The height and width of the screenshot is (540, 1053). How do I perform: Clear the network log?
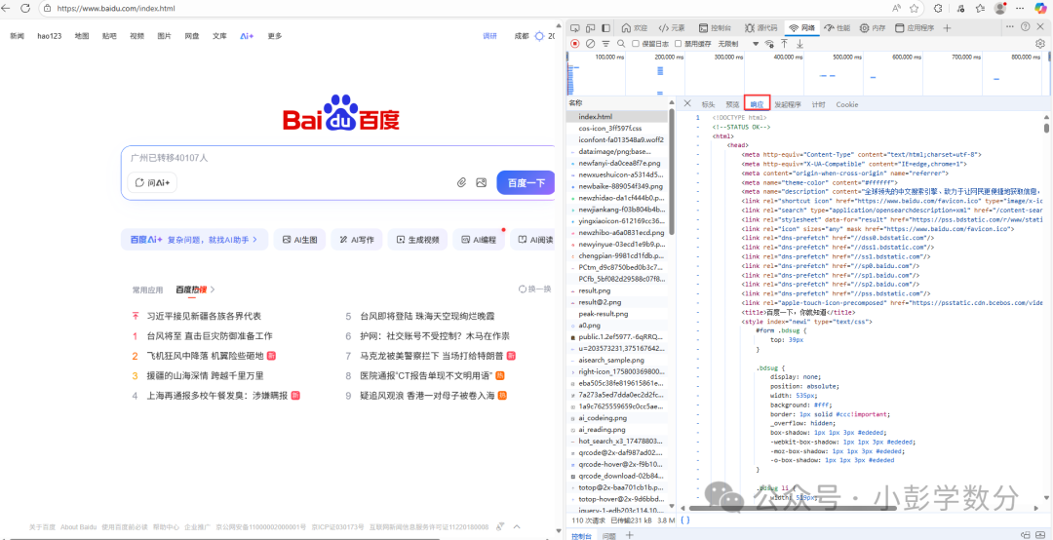[590, 43]
